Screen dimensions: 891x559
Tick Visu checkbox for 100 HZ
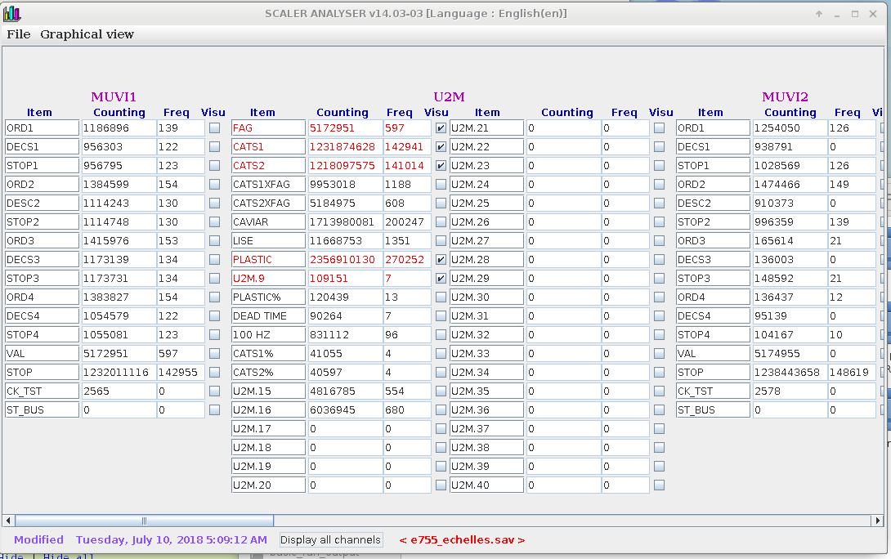point(441,334)
